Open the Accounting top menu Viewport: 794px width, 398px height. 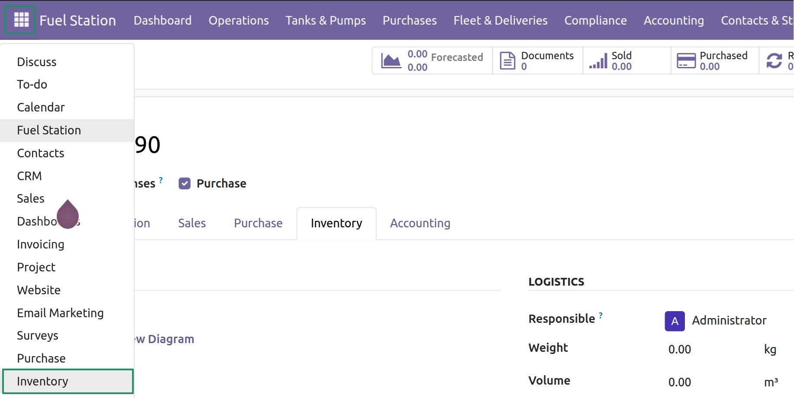click(x=674, y=20)
